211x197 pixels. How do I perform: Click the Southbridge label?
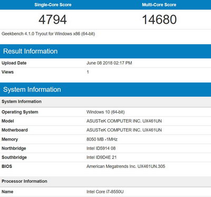14,157
